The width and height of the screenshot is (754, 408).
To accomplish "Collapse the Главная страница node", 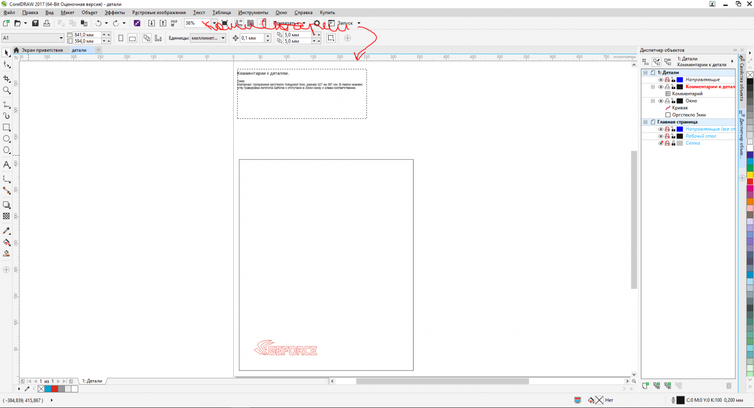I will [645, 122].
